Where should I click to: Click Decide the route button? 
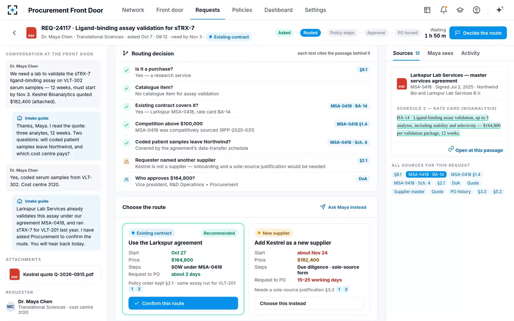(x=478, y=33)
